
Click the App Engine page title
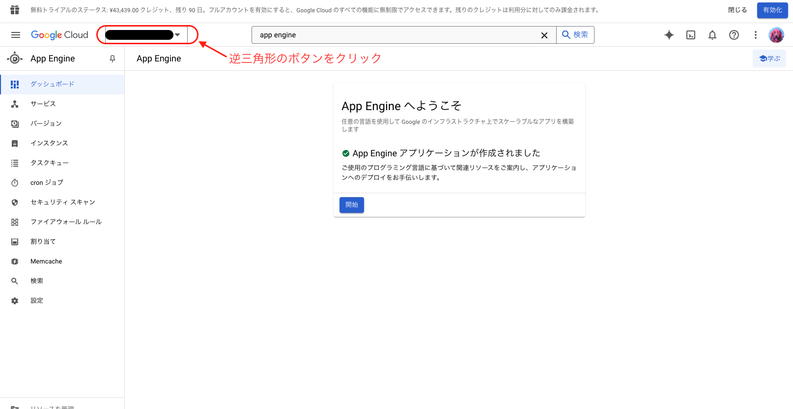coord(159,58)
